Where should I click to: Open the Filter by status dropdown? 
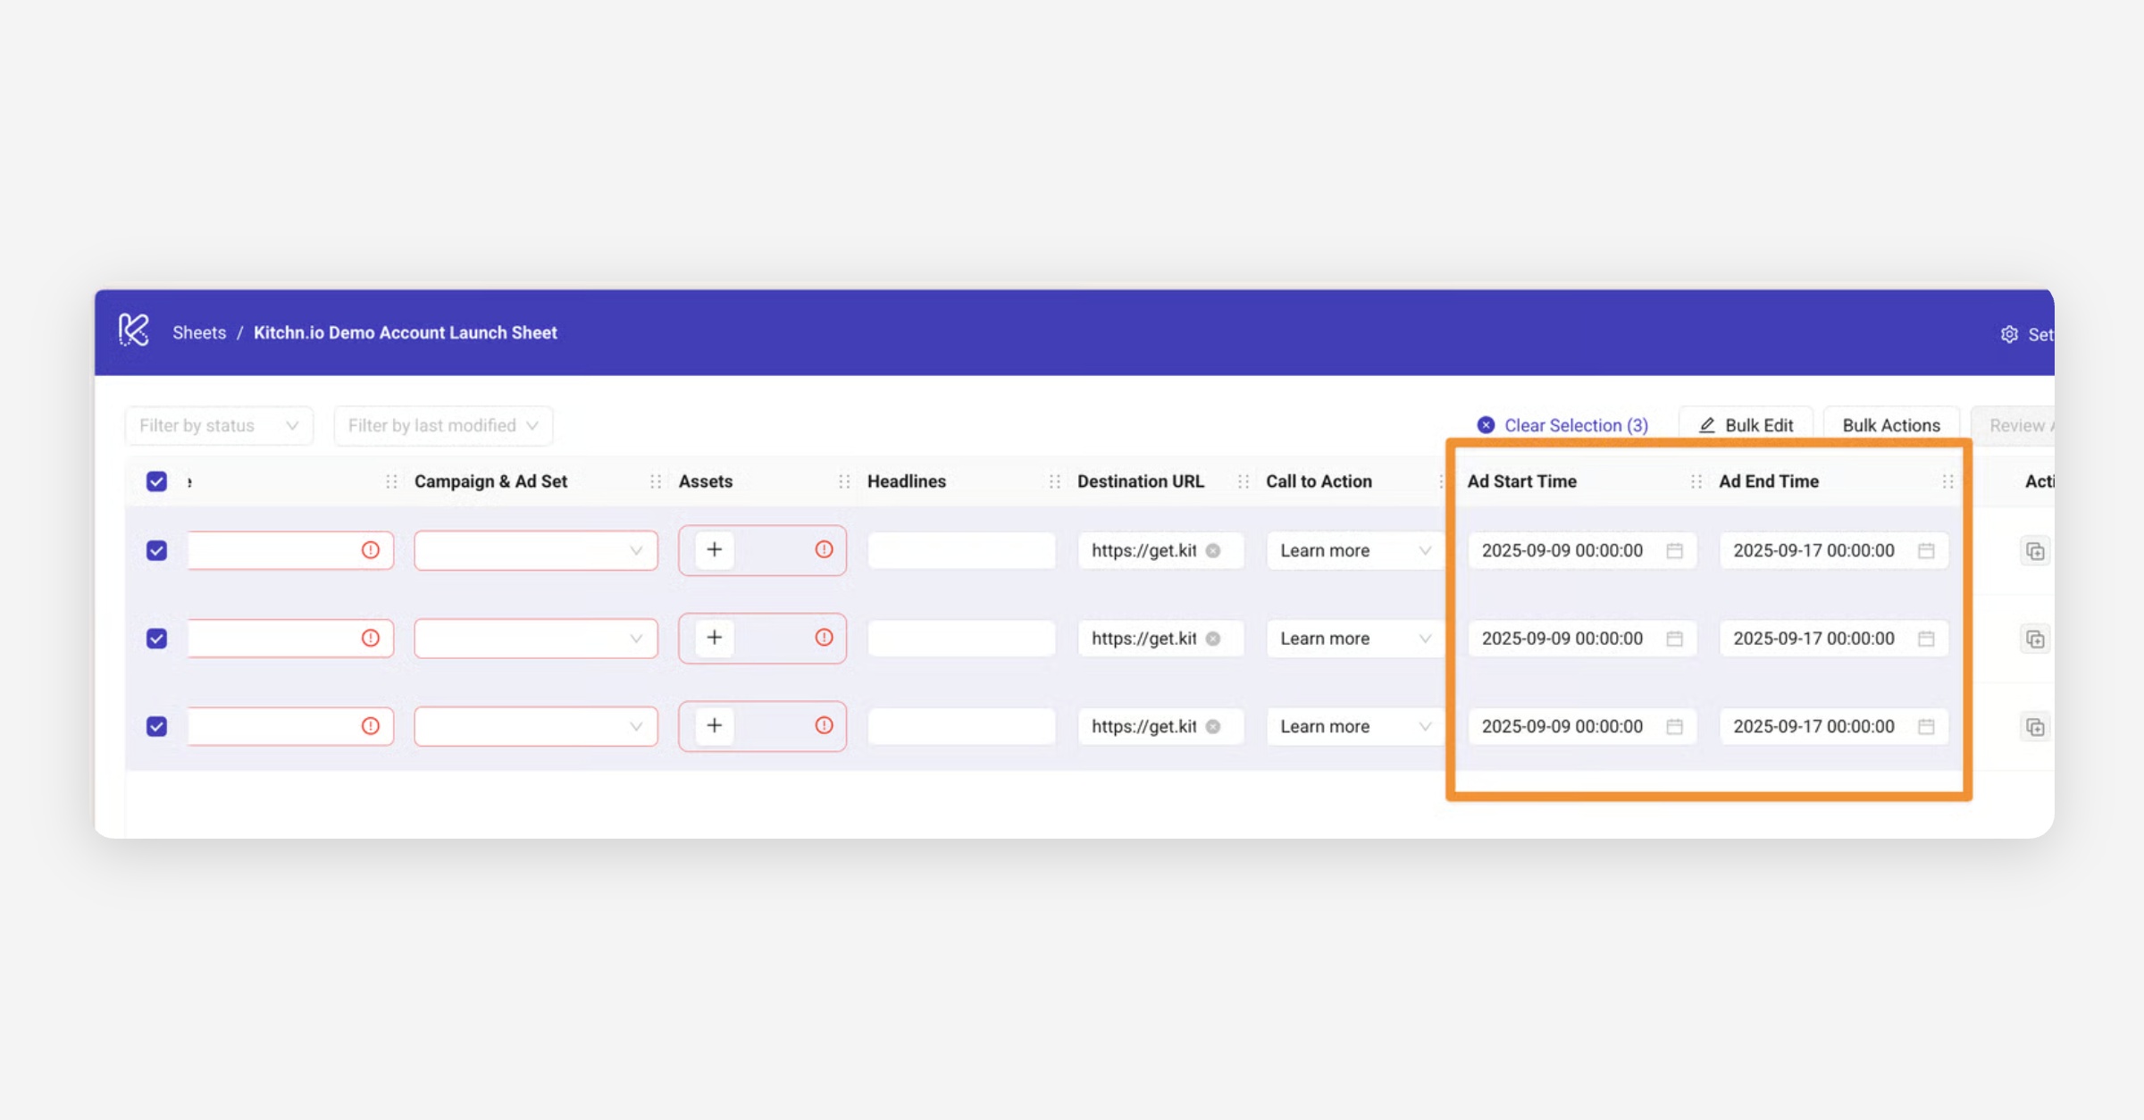(x=219, y=426)
